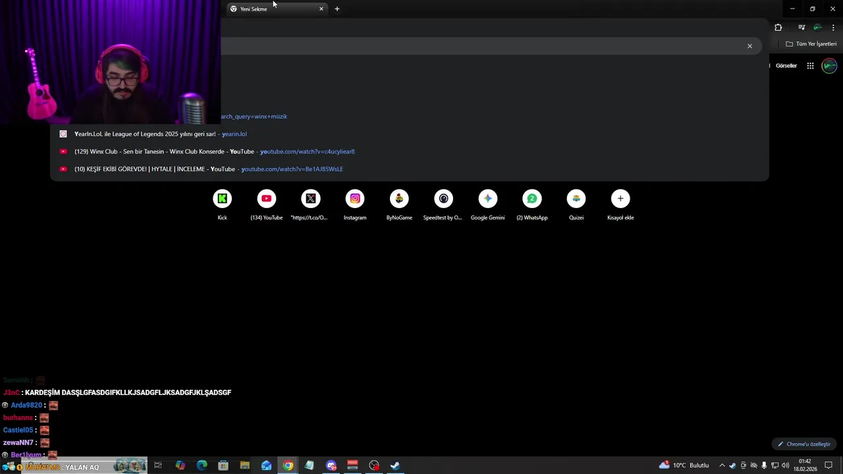Open the Speedtest shortcut tile
Viewport: 843px width, 474px height.
pos(443,205)
